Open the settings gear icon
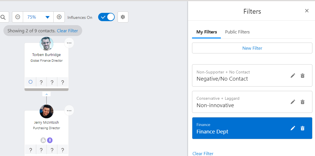 click(x=123, y=17)
